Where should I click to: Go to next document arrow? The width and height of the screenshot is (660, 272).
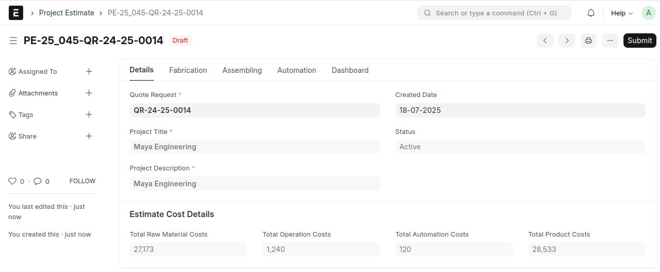(567, 41)
